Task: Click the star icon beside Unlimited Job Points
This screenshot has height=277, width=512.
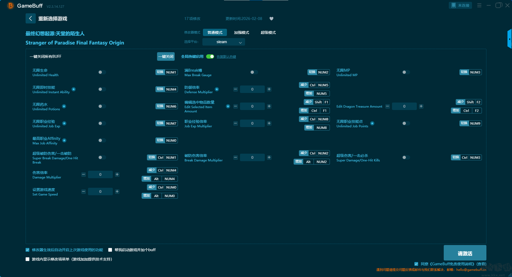Action: click(372, 123)
